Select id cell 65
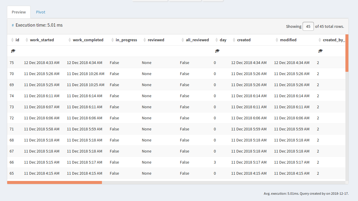Image resolution: width=358 pixels, height=201 pixels. pos(12,173)
